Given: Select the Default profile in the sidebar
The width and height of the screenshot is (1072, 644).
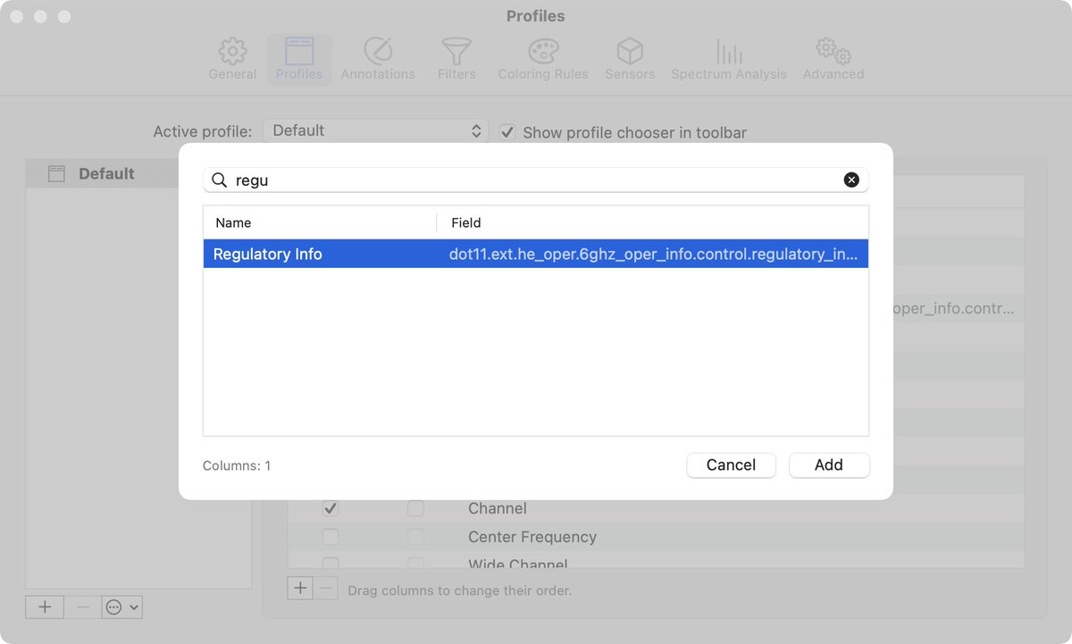Looking at the screenshot, I should point(107,173).
